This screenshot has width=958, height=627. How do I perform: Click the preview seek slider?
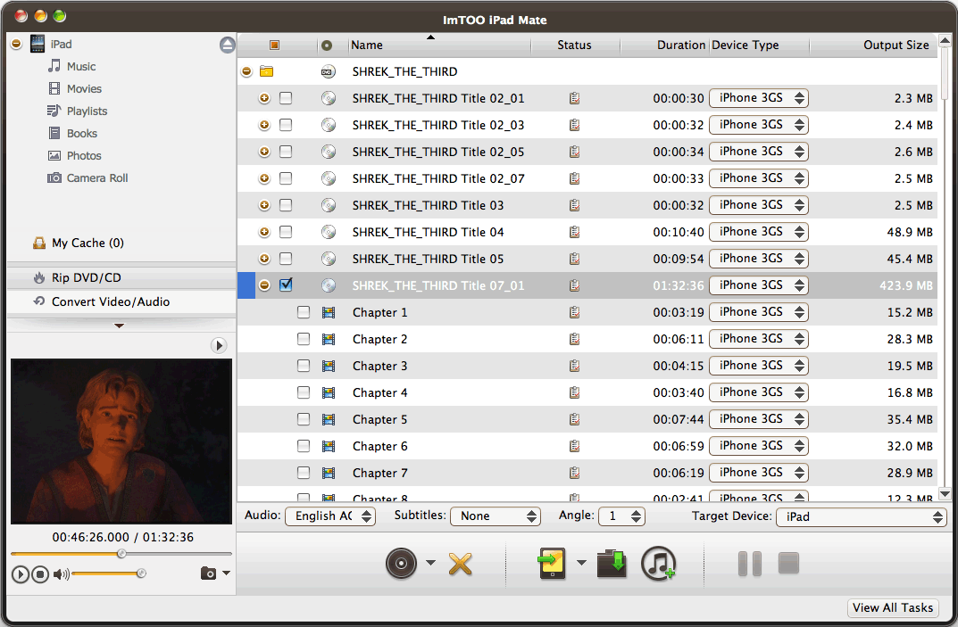tap(121, 554)
